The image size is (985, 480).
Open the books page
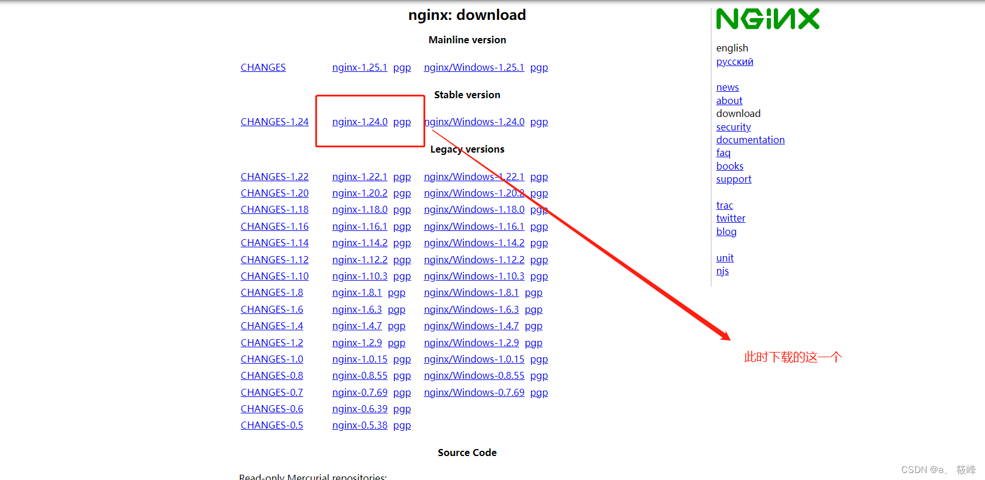[730, 166]
